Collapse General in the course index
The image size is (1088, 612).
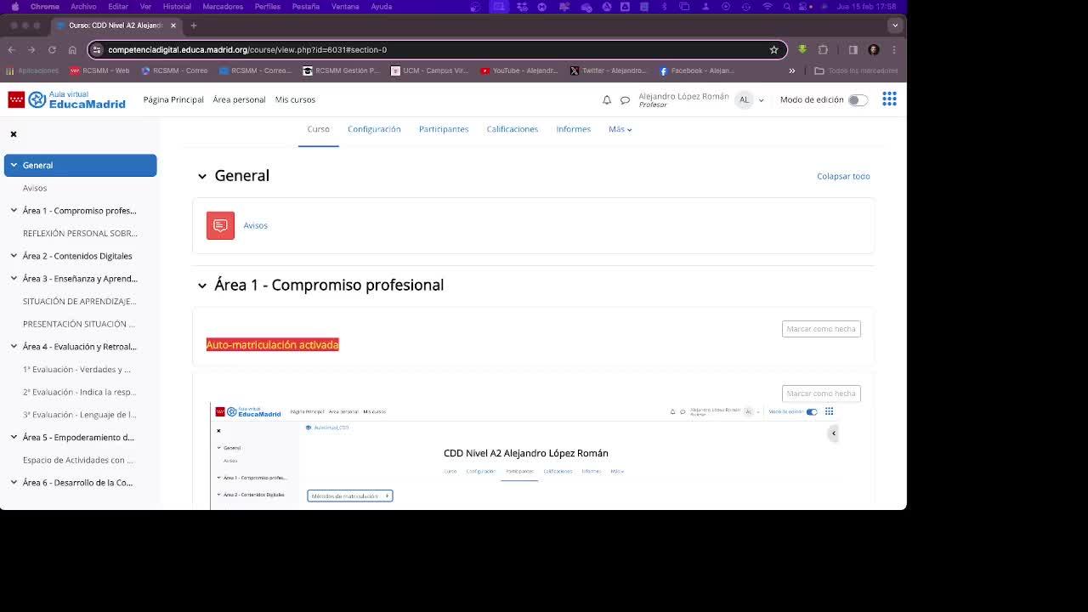tap(14, 165)
